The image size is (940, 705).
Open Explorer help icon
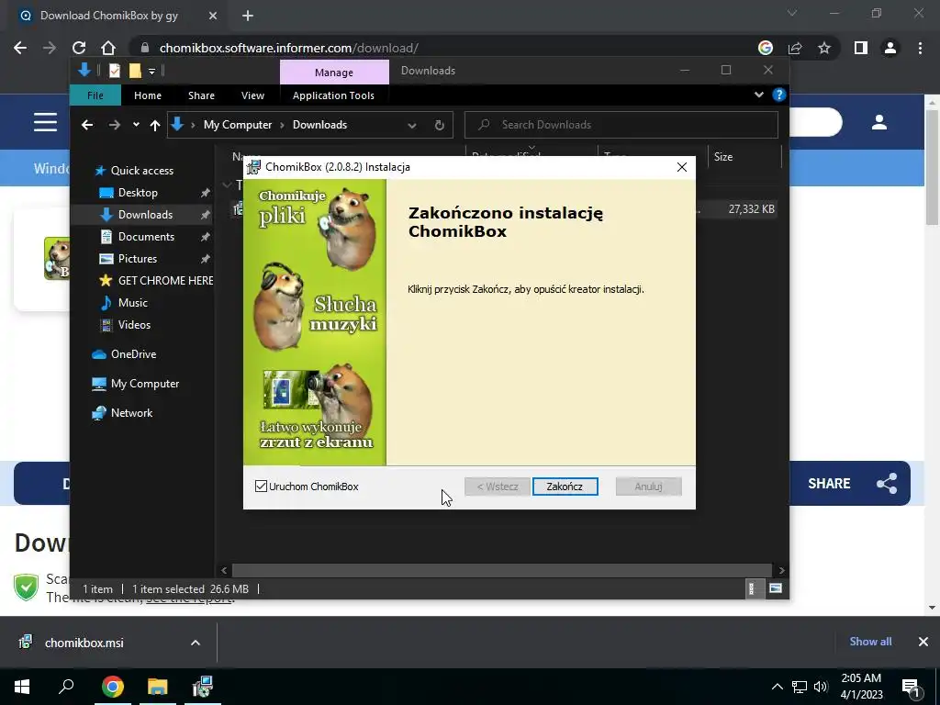778,95
